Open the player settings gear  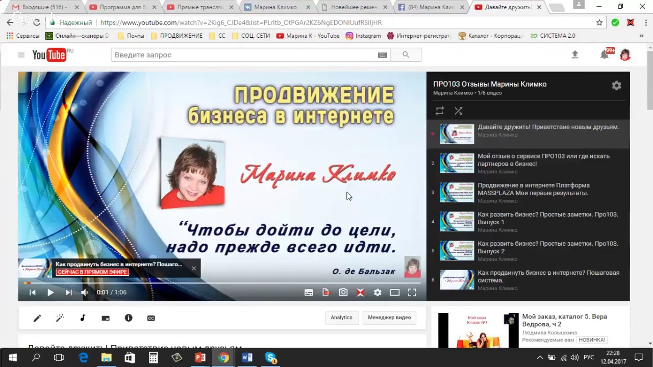pos(378,292)
